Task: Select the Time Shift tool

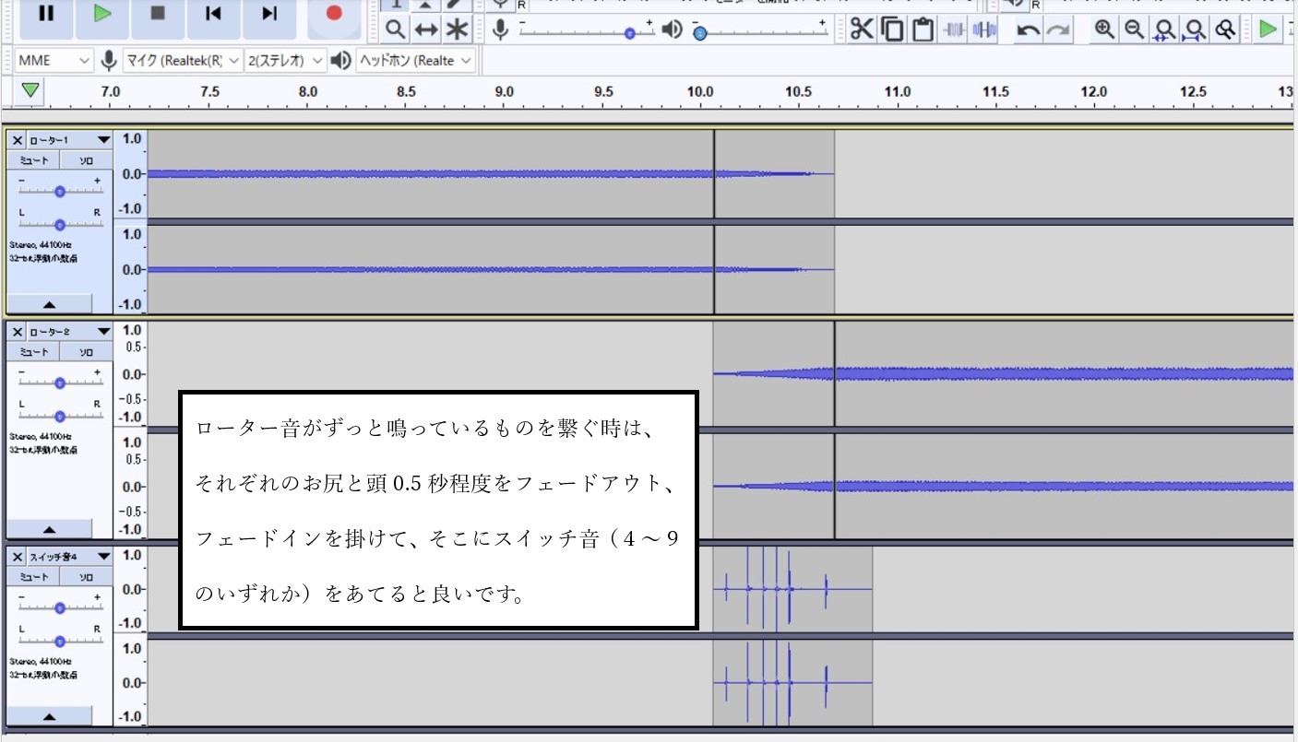Action: point(425,30)
